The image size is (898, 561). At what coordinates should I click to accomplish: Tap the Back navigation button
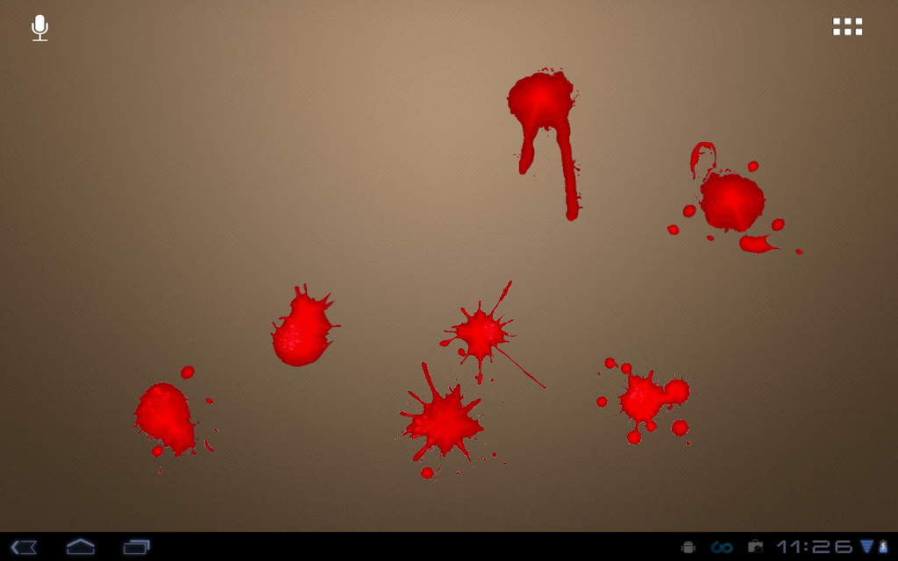point(24,547)
